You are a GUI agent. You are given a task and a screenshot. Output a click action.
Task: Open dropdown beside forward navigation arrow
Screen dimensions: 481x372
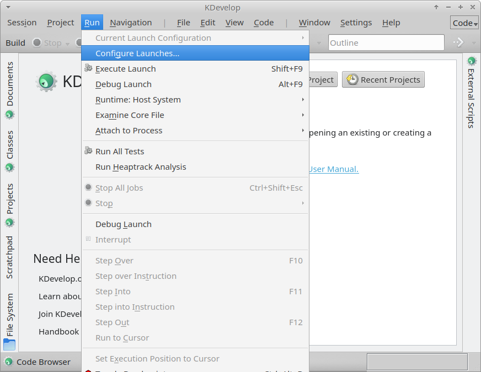click(474, 43)
